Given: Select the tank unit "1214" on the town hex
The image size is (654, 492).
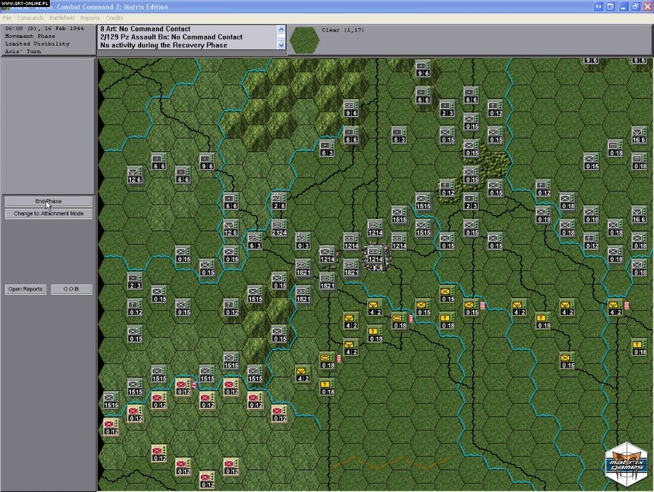Looking at the screenshot, I should click(374, 258).
